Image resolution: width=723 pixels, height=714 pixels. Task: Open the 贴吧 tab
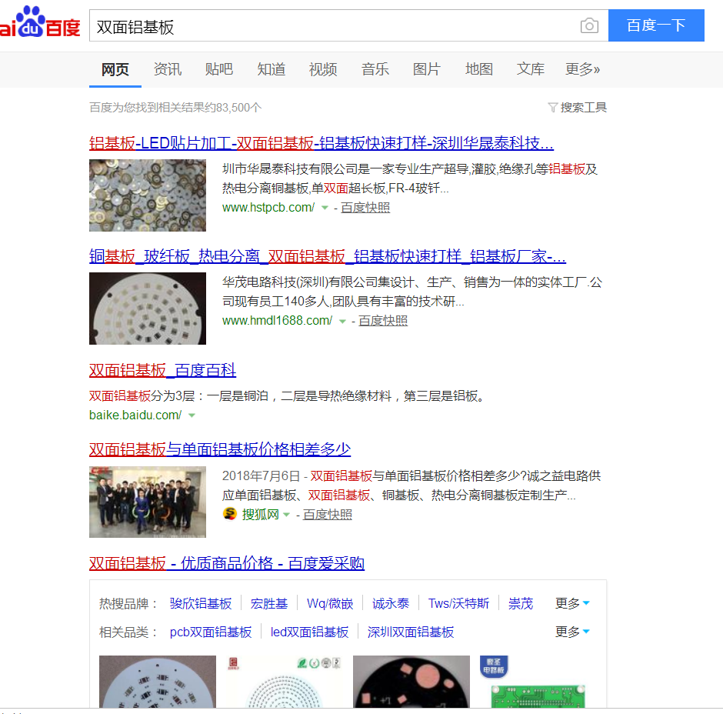tap(219, 69)
